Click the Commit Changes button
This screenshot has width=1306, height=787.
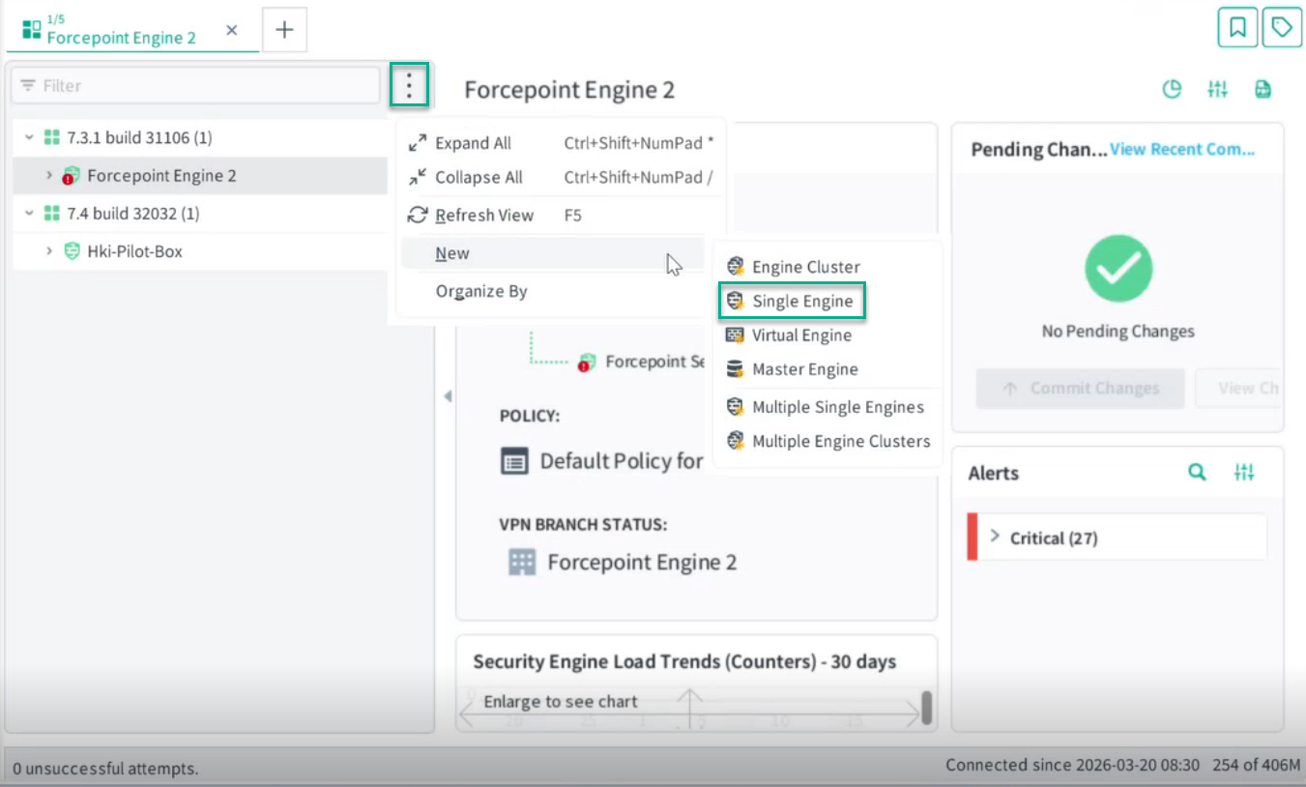pyautogui.click(x=1080, y=388)
